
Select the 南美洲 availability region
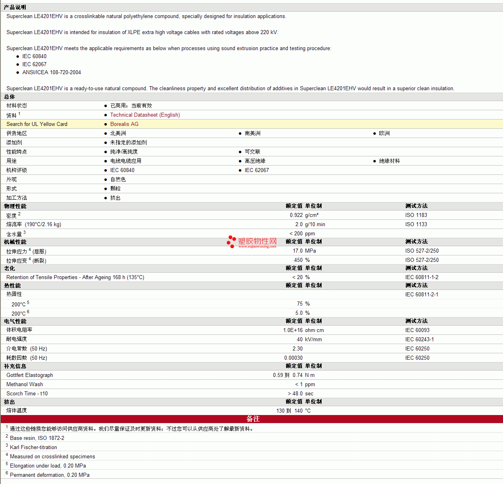(x=253, y=133)
